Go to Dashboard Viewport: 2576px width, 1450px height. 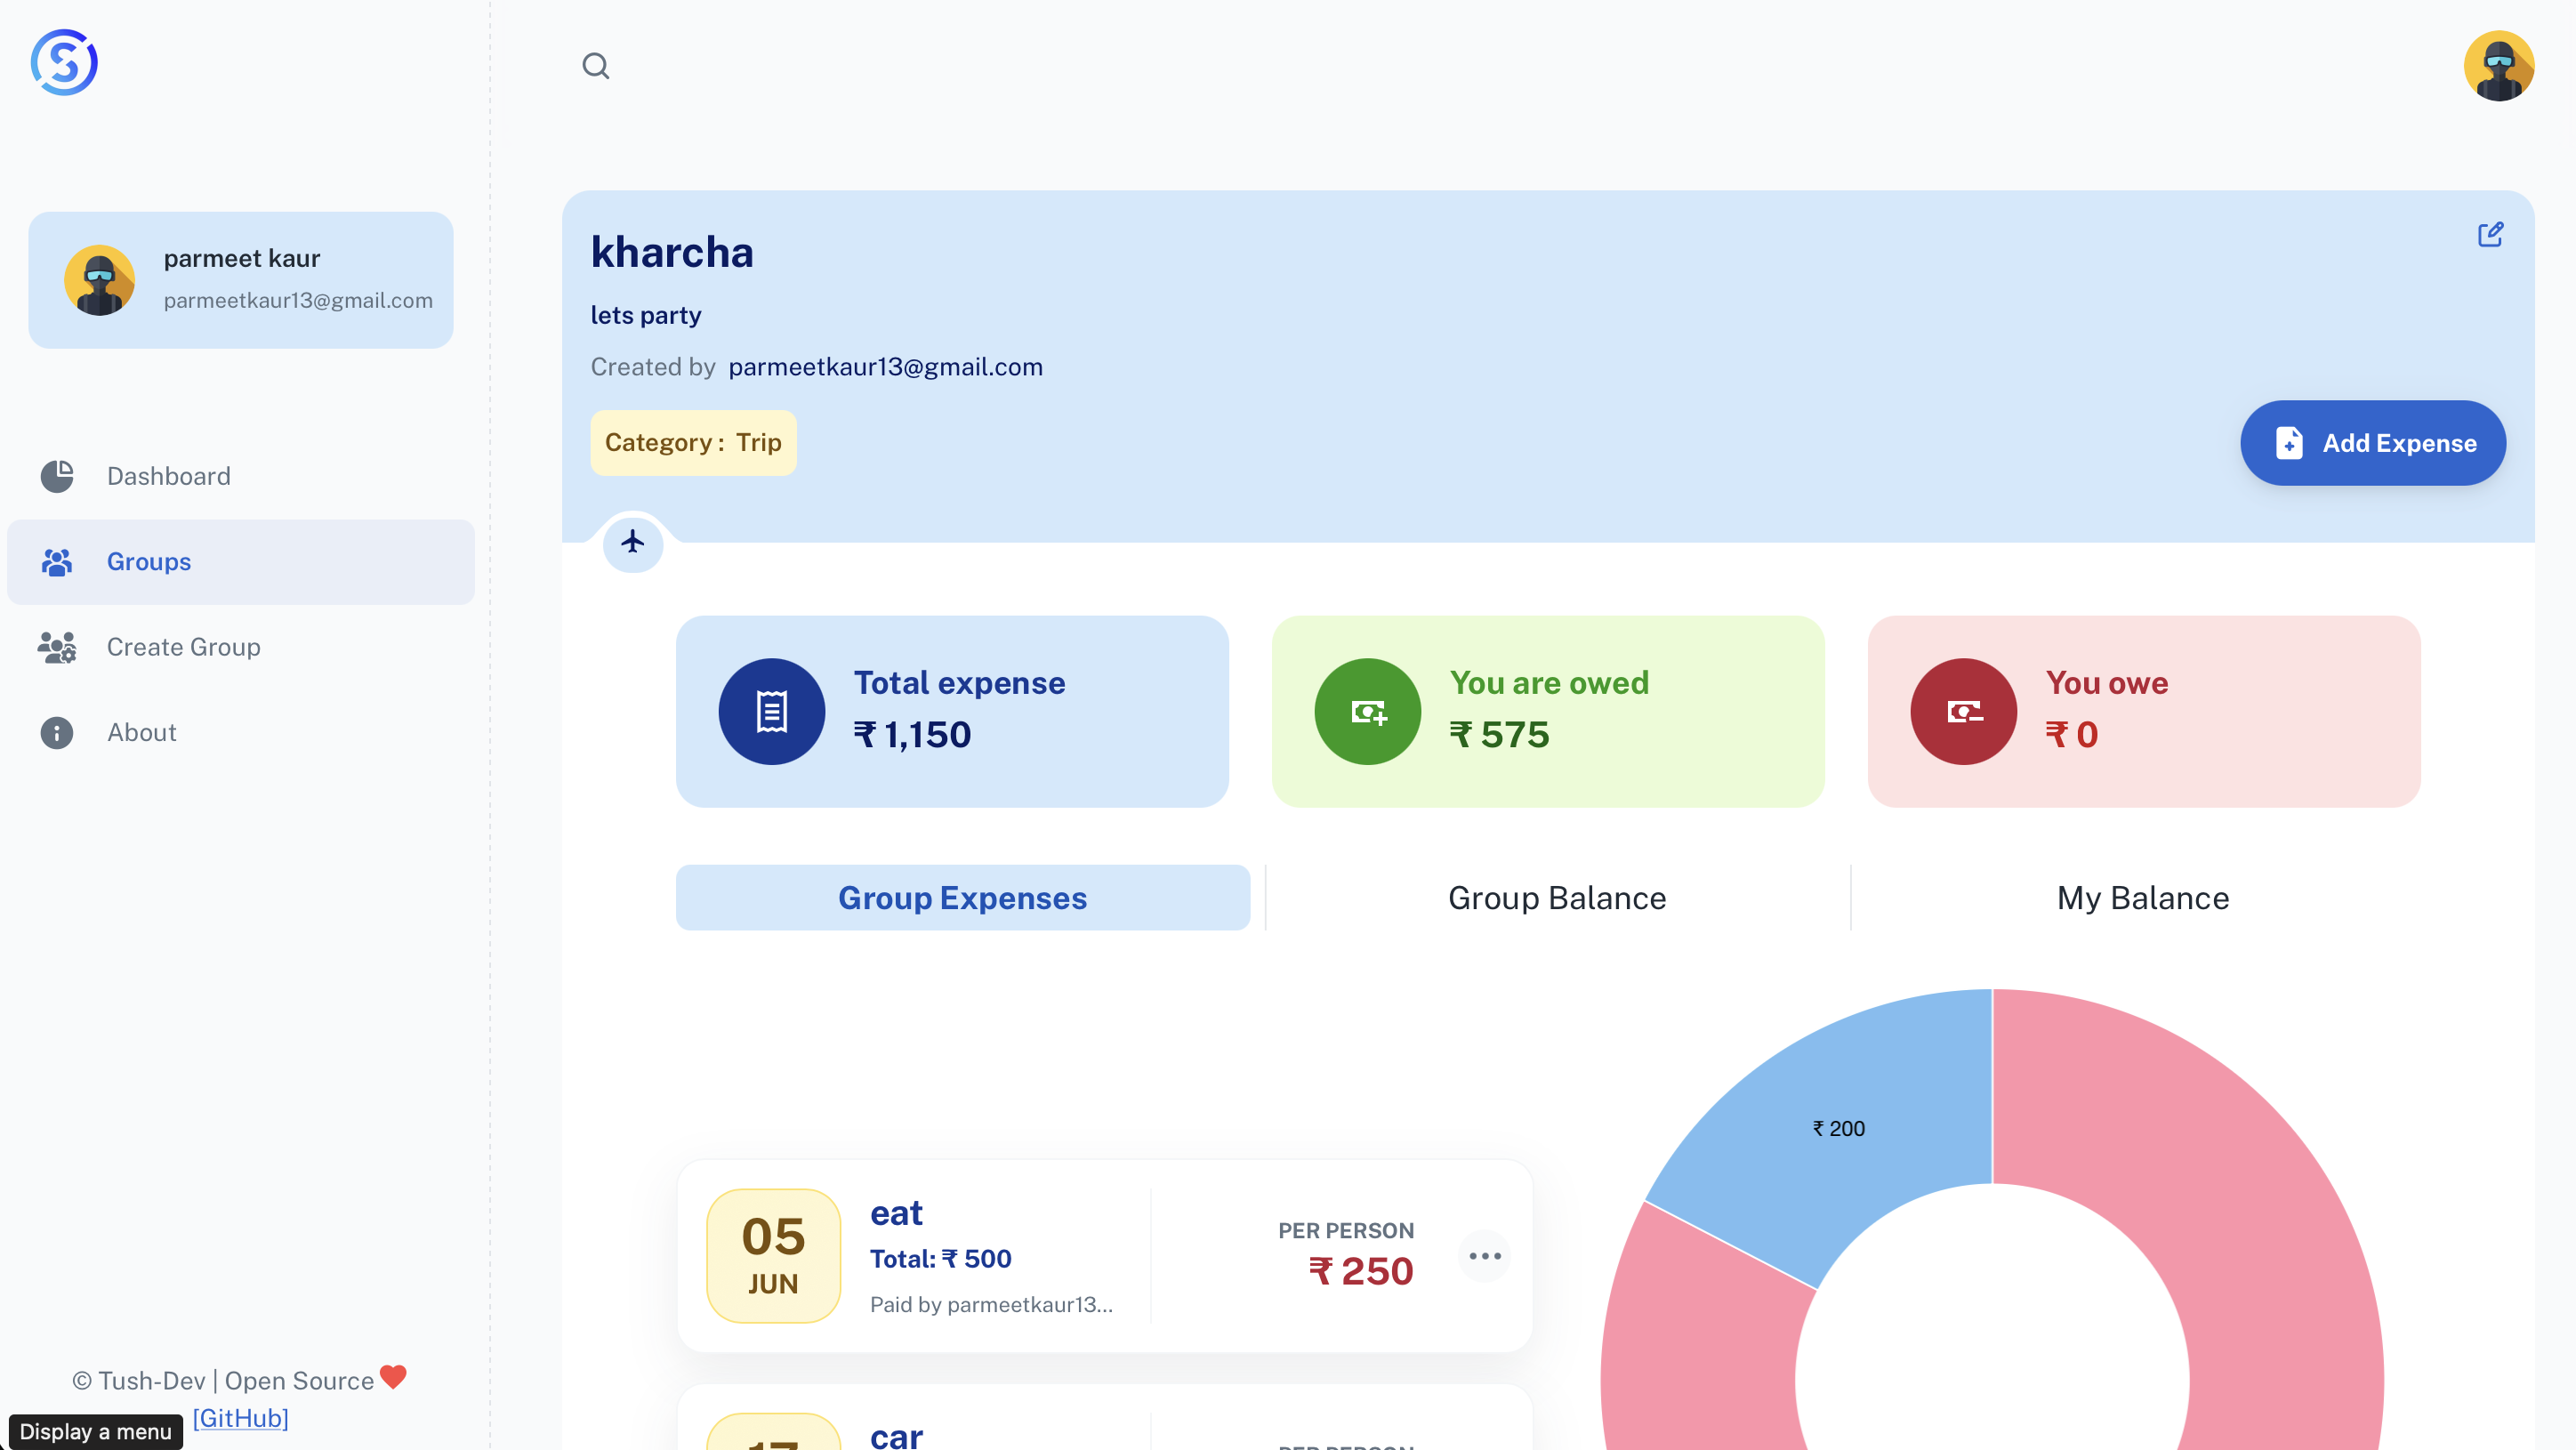[241, 476]
